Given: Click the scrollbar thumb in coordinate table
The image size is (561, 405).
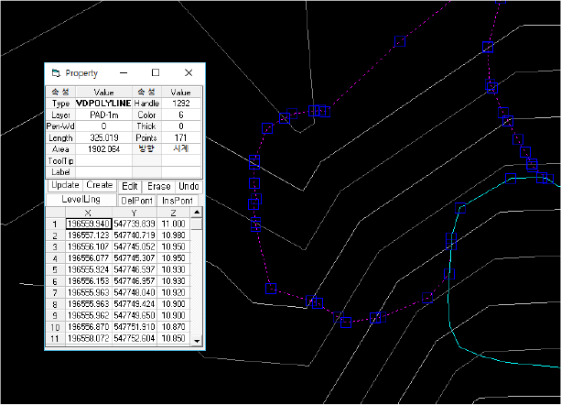Looking at the screenshot, I should click(197, 224).
